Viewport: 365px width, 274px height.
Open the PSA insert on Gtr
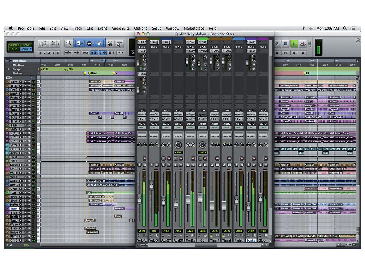[x=202, y=42]
